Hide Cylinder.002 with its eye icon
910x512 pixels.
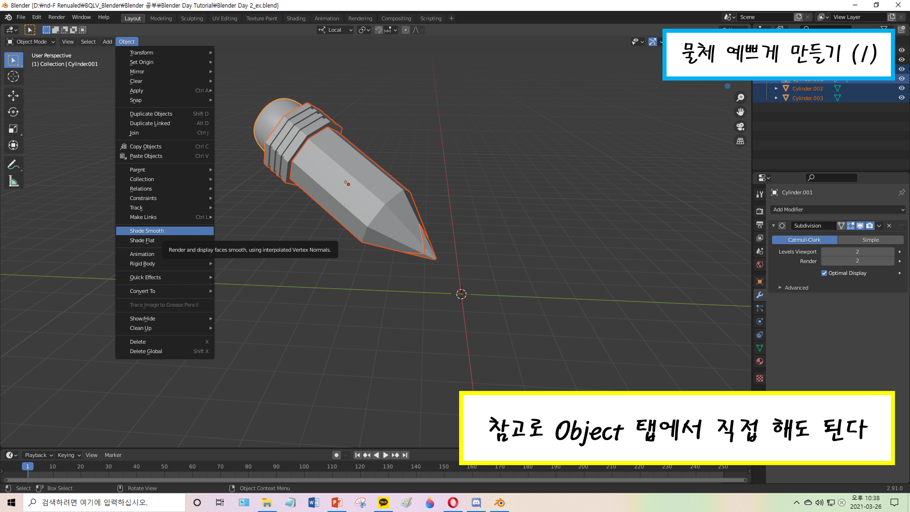pyautogui.click(x=901, y=88)
